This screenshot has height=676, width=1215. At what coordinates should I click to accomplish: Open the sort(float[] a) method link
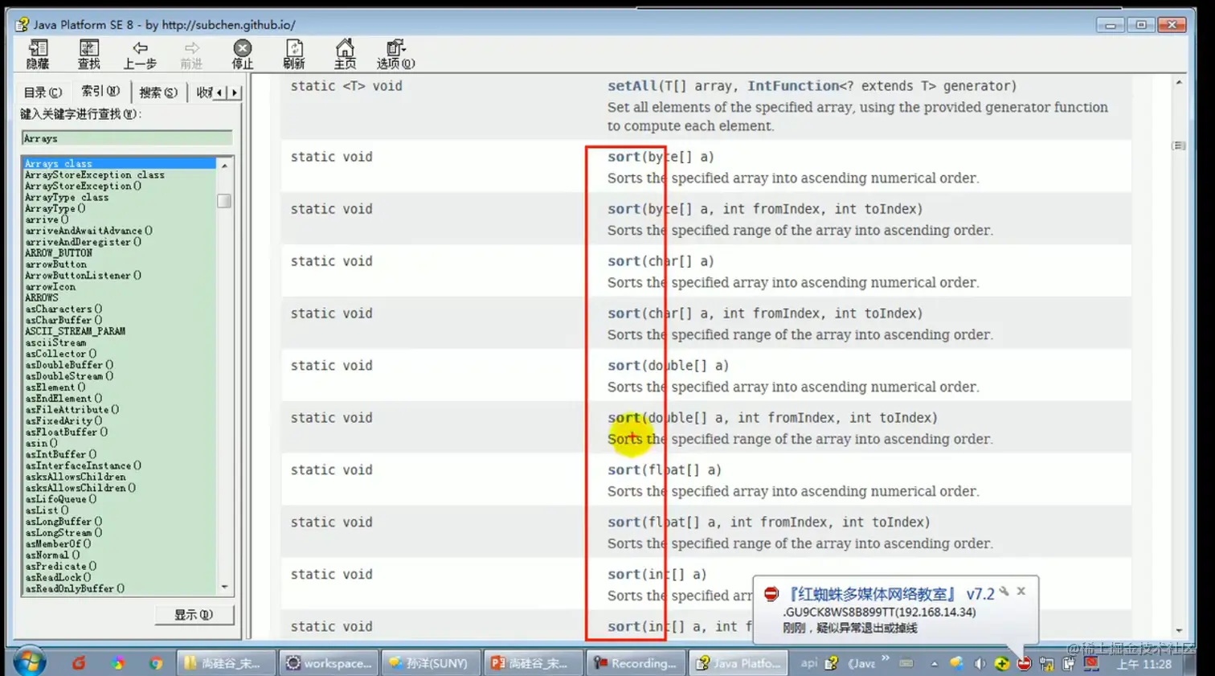[624, 470]
